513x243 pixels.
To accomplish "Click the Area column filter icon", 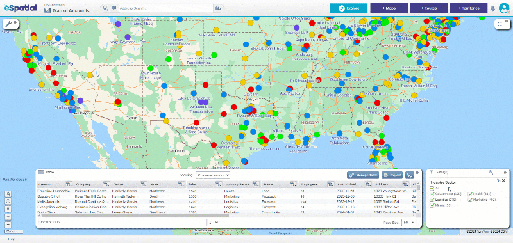I will tap(181, 184).
